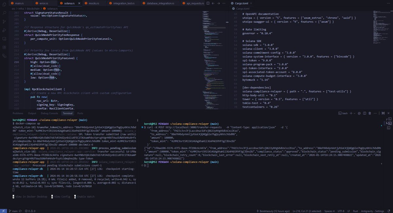Click the 'View Config' terminal hint
The width and height of the screenshot is (393, 213).
click(x=61, y=197)
